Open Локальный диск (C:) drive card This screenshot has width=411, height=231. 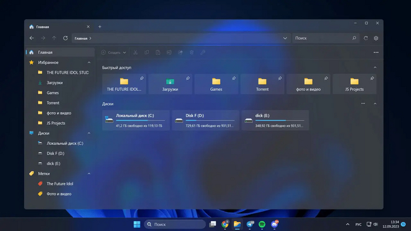(x=136, y=120)
